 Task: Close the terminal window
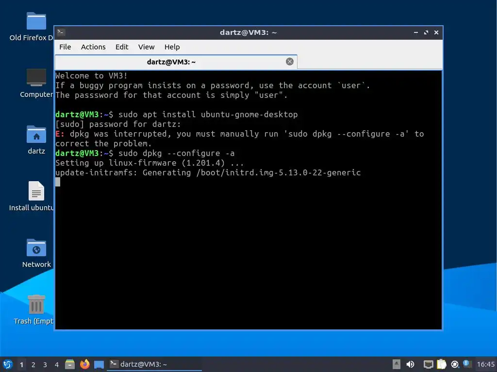click(x=436, y=32)
